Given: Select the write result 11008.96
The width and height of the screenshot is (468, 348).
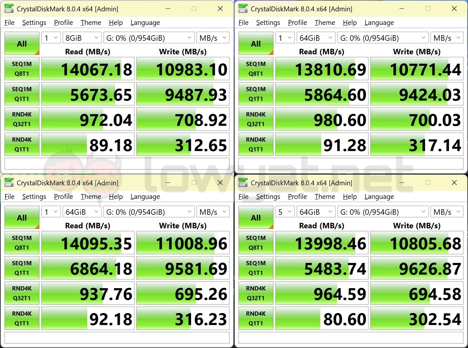Looking at the screenshot, I should pyautogui.click(x=183, y=243).
